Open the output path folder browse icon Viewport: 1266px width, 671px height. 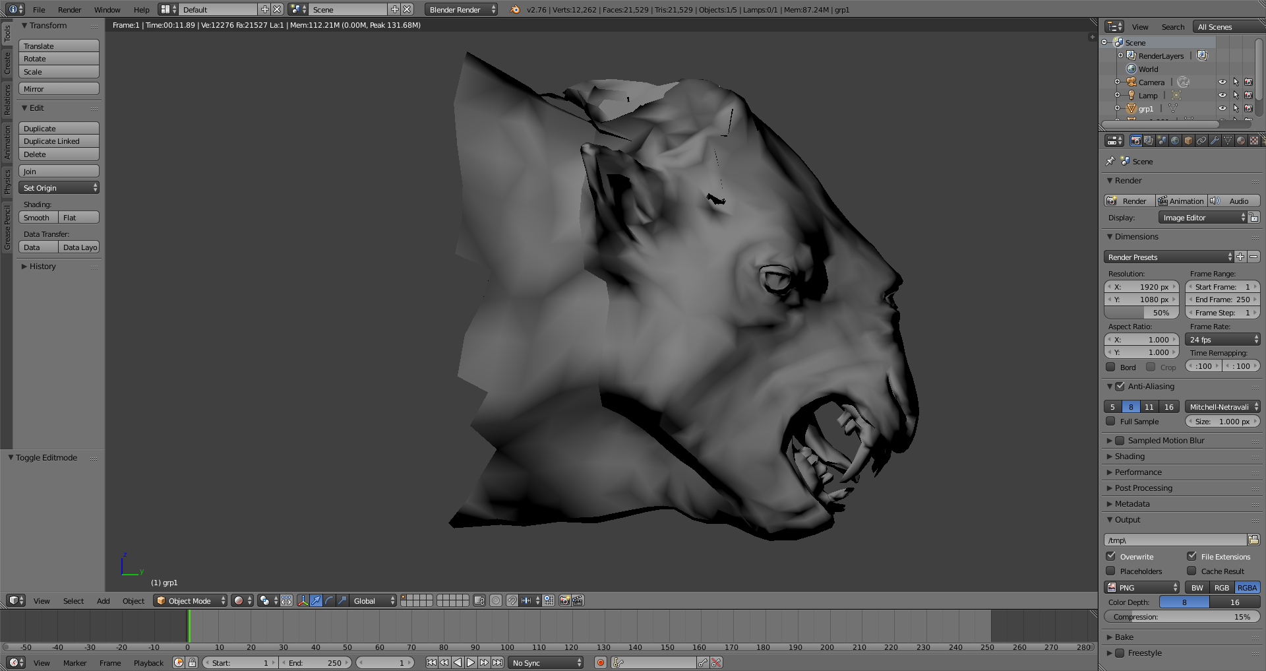click(1253, 540)
